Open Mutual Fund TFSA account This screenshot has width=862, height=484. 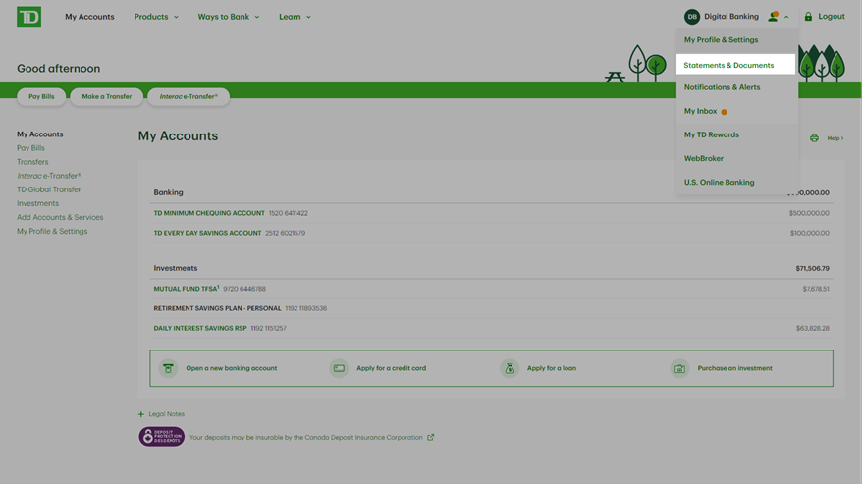187,289
